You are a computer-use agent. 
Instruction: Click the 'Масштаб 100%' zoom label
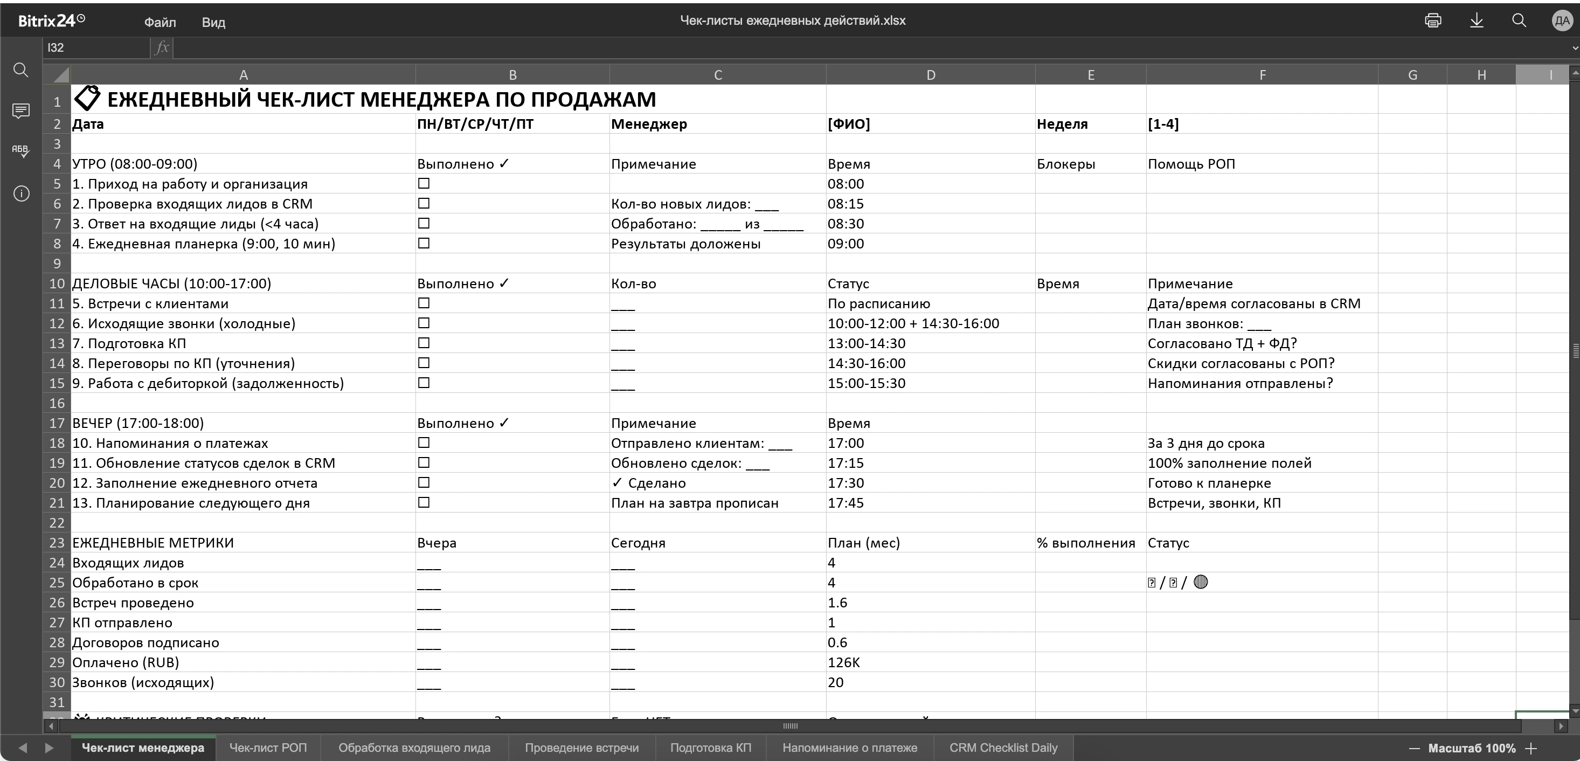[x=1472, y=748]
